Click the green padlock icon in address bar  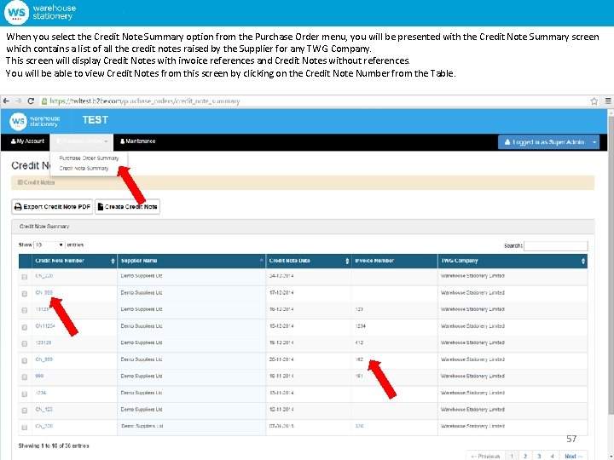44,101
